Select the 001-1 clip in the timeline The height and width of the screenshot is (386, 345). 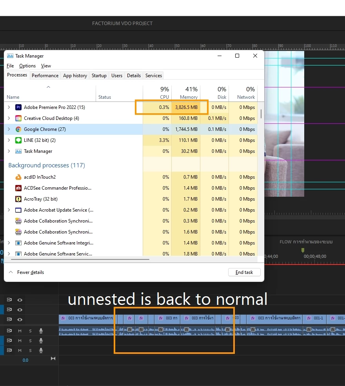(x=314, y=319)
